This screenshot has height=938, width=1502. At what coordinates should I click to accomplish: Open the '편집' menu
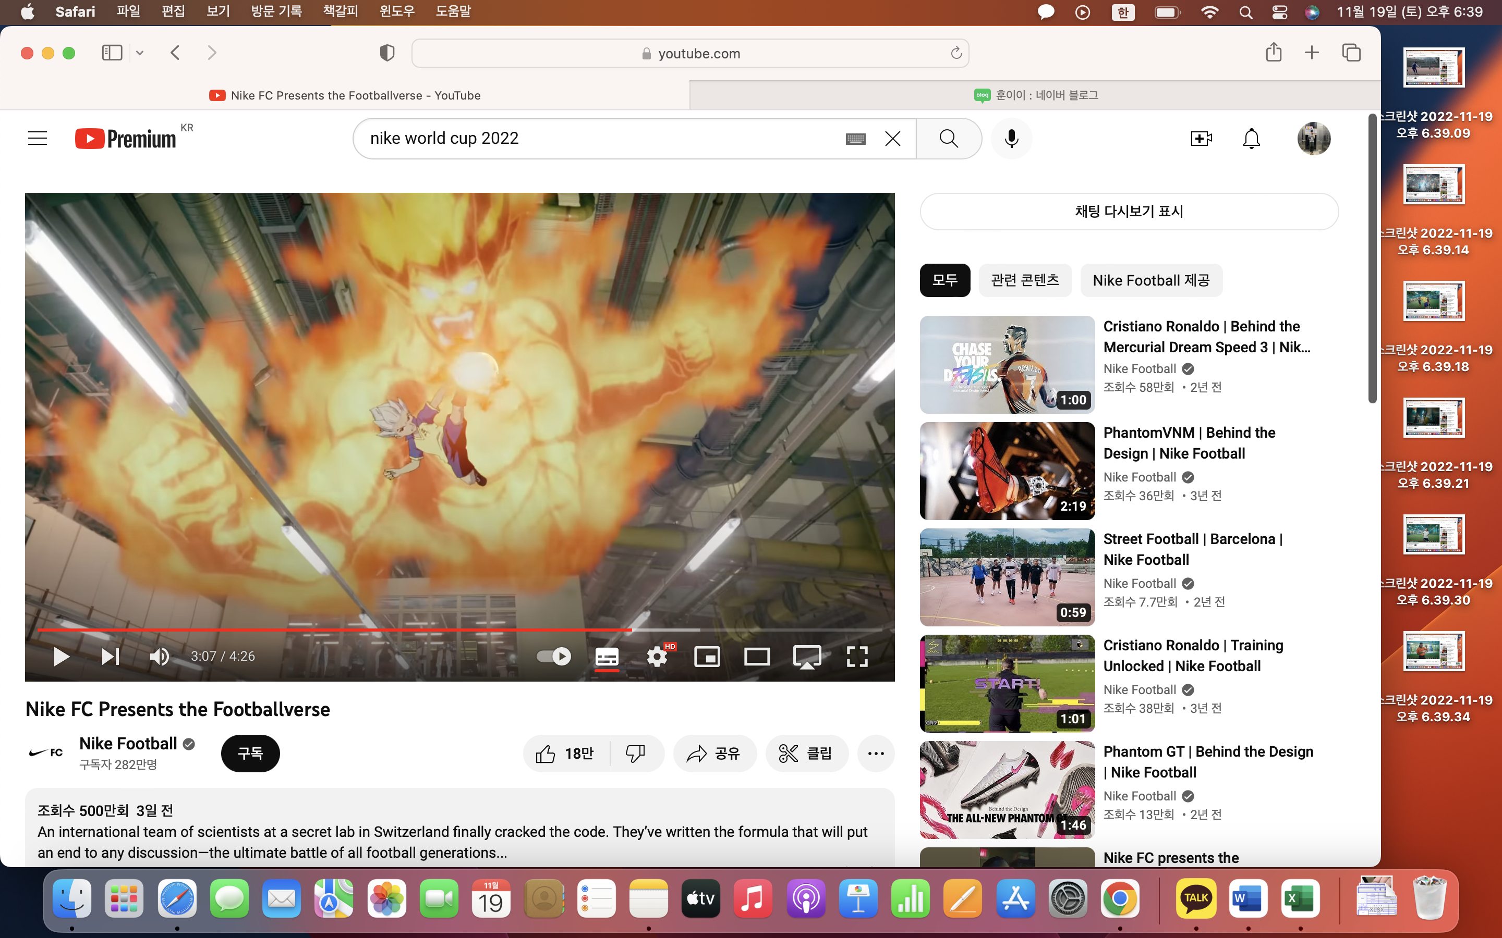(x=173, y=11)
